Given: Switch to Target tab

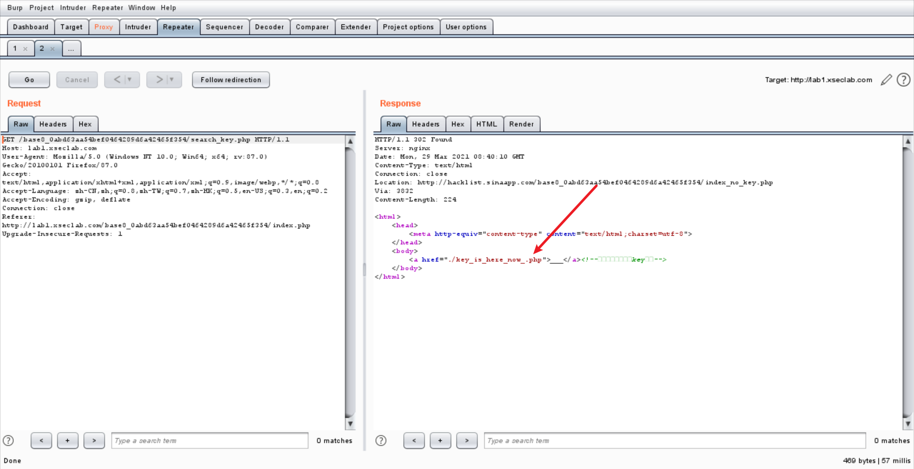Looking at the screenshot, I should point(71,27).
